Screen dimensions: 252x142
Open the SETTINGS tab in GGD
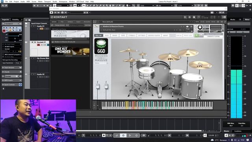(x=142, y=35)
